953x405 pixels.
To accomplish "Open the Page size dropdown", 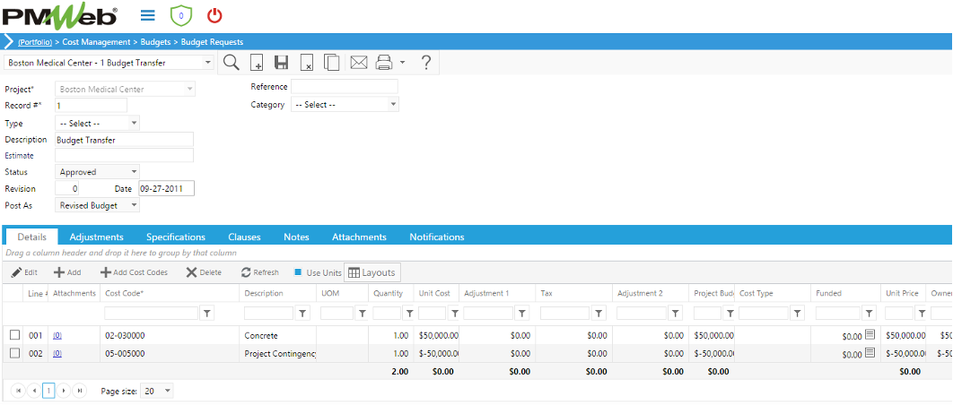I will pyautogui.click(x=167, y=391).
